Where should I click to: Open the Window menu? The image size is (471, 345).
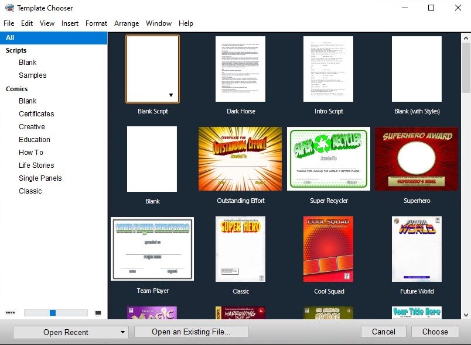coord(159,23)
